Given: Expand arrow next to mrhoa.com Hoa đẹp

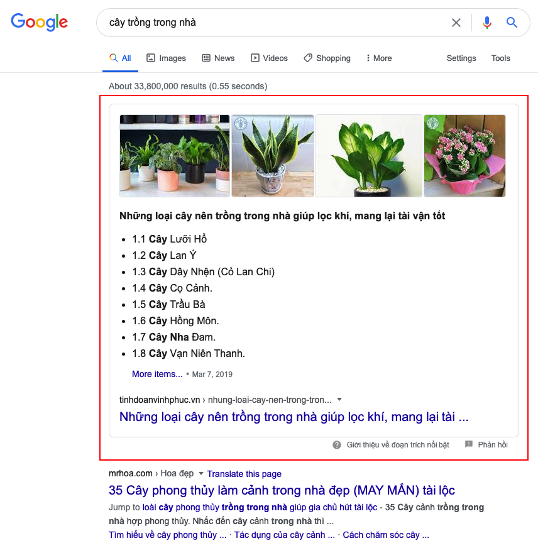Looking at the screenshot, I should (201, 473).
